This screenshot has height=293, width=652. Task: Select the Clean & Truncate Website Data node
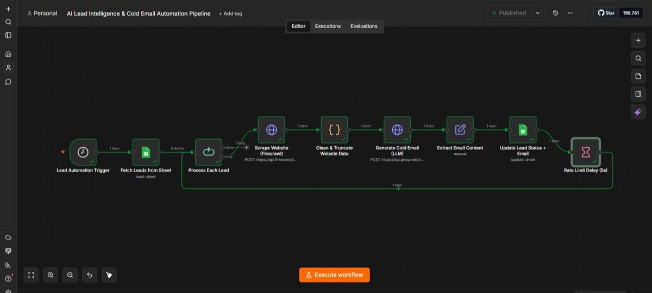(334, 130)
